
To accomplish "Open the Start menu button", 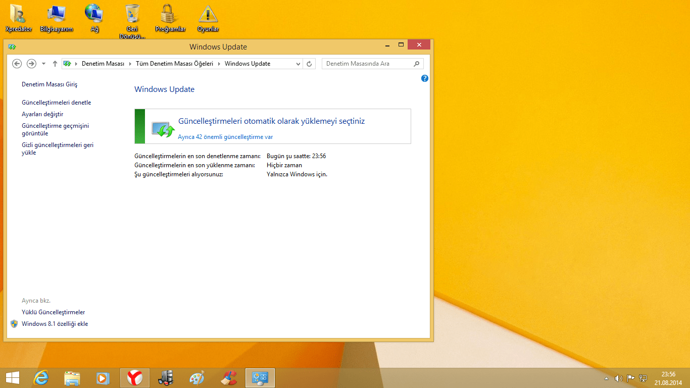I will [x=12, y=378].
